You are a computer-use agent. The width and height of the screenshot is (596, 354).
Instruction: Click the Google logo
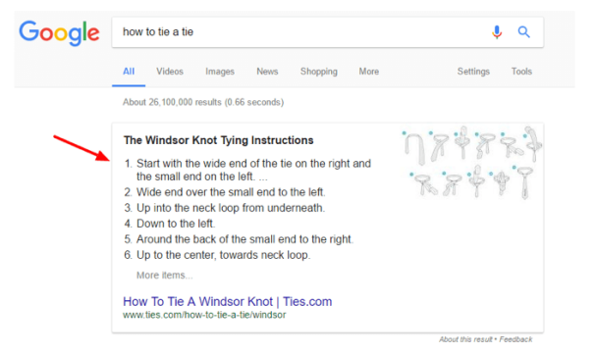[x=59, y=33]
